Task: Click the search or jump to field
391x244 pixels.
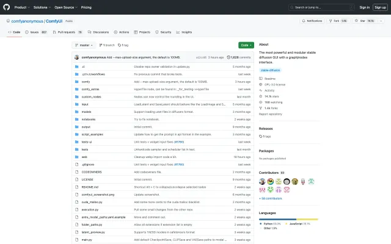Action: [x=321, y=7]
